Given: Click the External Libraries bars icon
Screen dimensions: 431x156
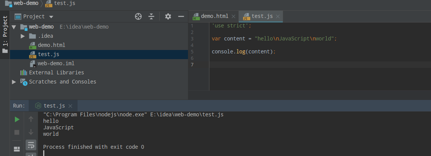Looking at the screenshot, I should (24, 72).
